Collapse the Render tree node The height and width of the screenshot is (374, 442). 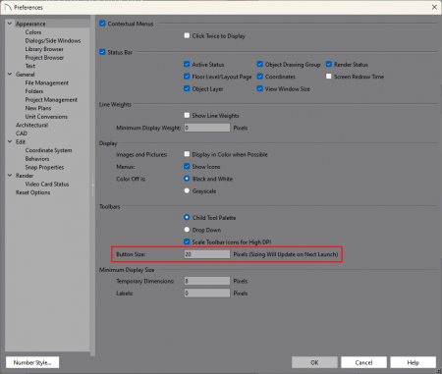[x=10, y=176]
